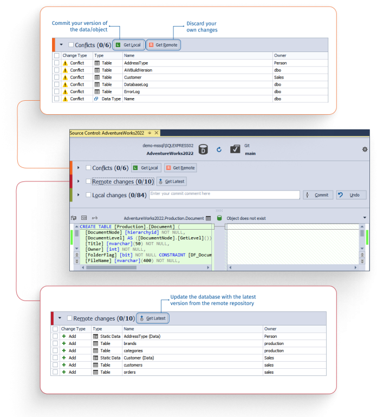
Task: Toggle line numbers icon in diff toolbar
Action: 84,218
